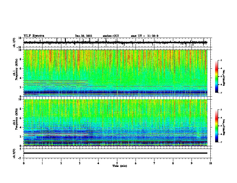Click the "-4" tick on ch.2 colorbar
237x183 pixels.
click(x=221, y=118)
